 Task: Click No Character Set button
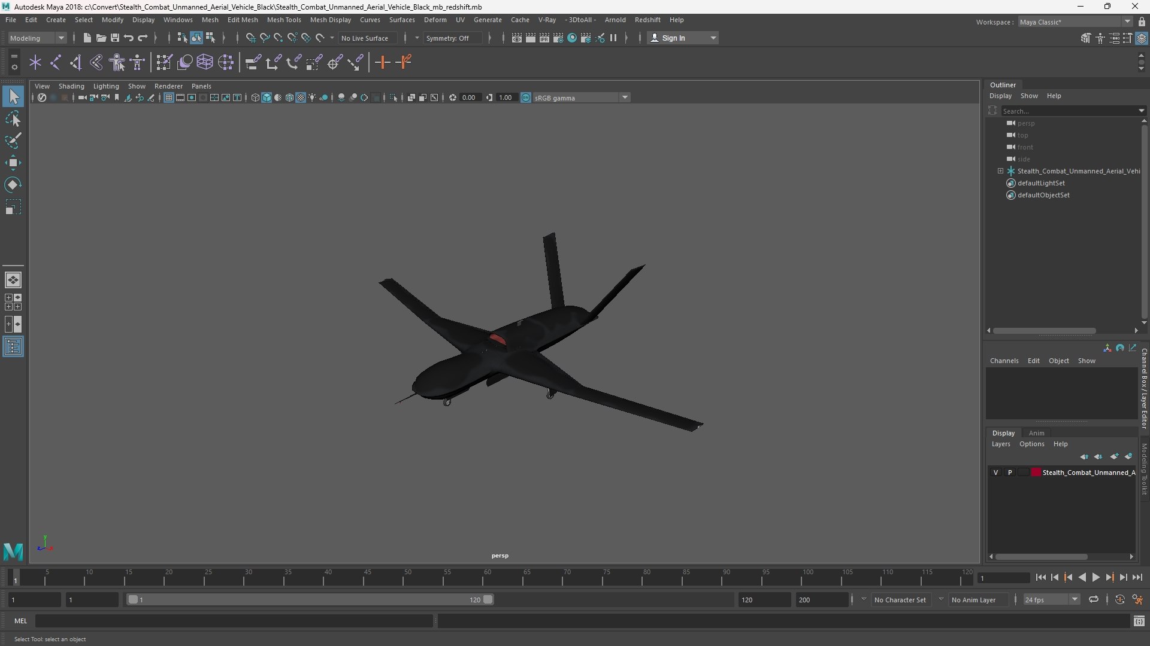[x=900, y=599]
